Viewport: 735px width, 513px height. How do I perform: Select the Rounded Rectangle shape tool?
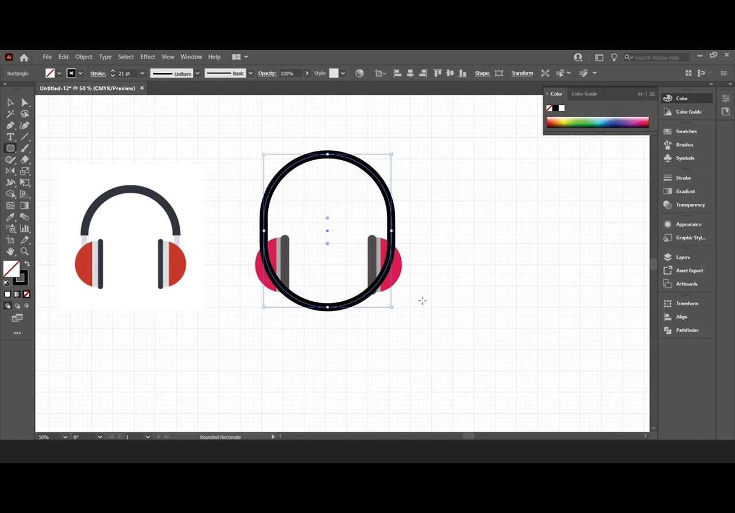pos(10,148)
